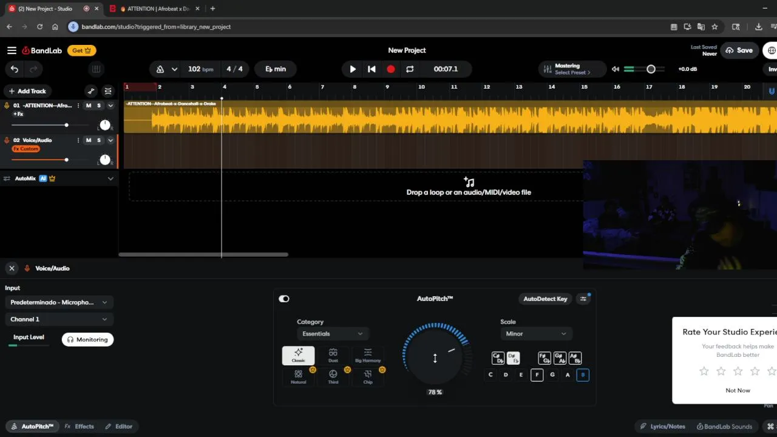777x437 pixels.
Task: Open the Scale Minor dropdown
Action: (x=536, y=334)
